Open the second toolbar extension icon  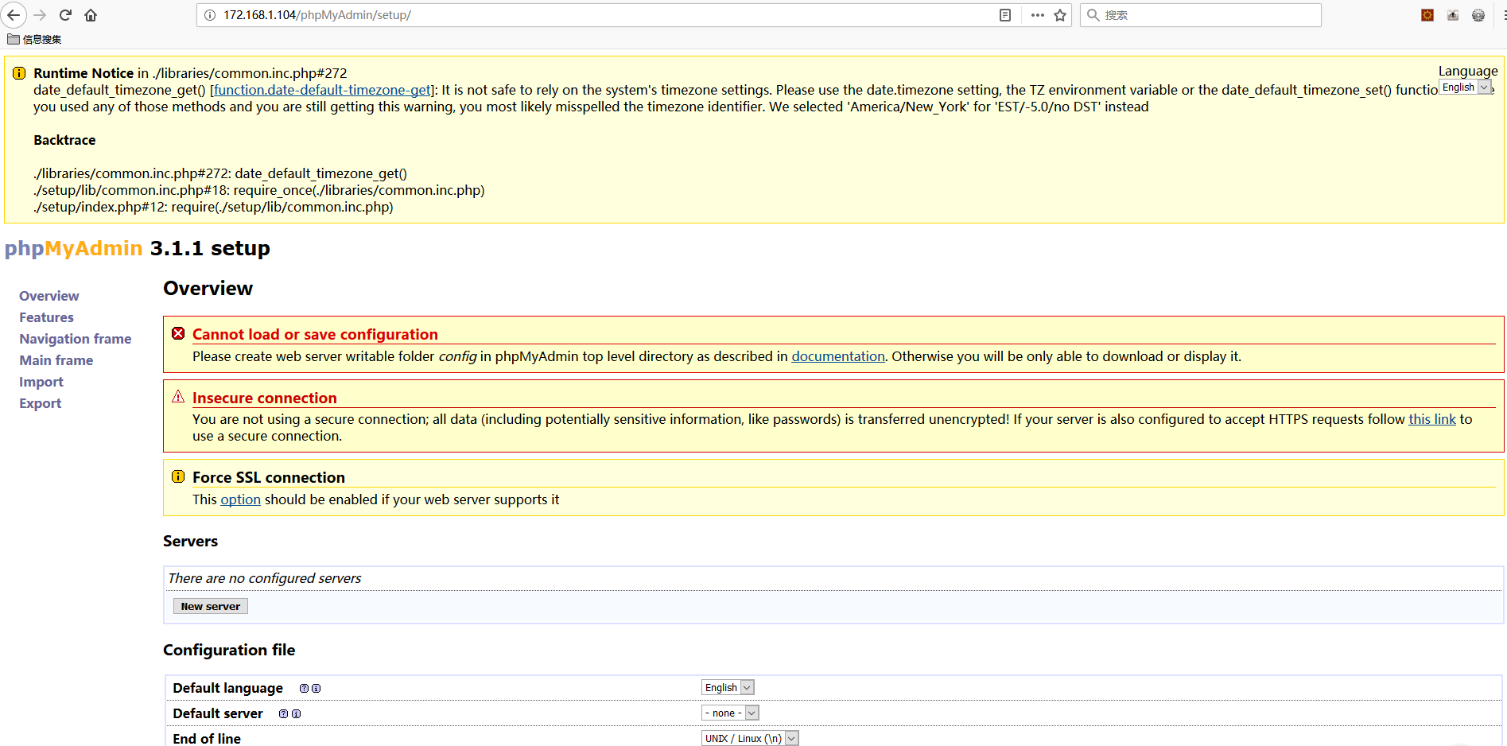[1453, 15]
